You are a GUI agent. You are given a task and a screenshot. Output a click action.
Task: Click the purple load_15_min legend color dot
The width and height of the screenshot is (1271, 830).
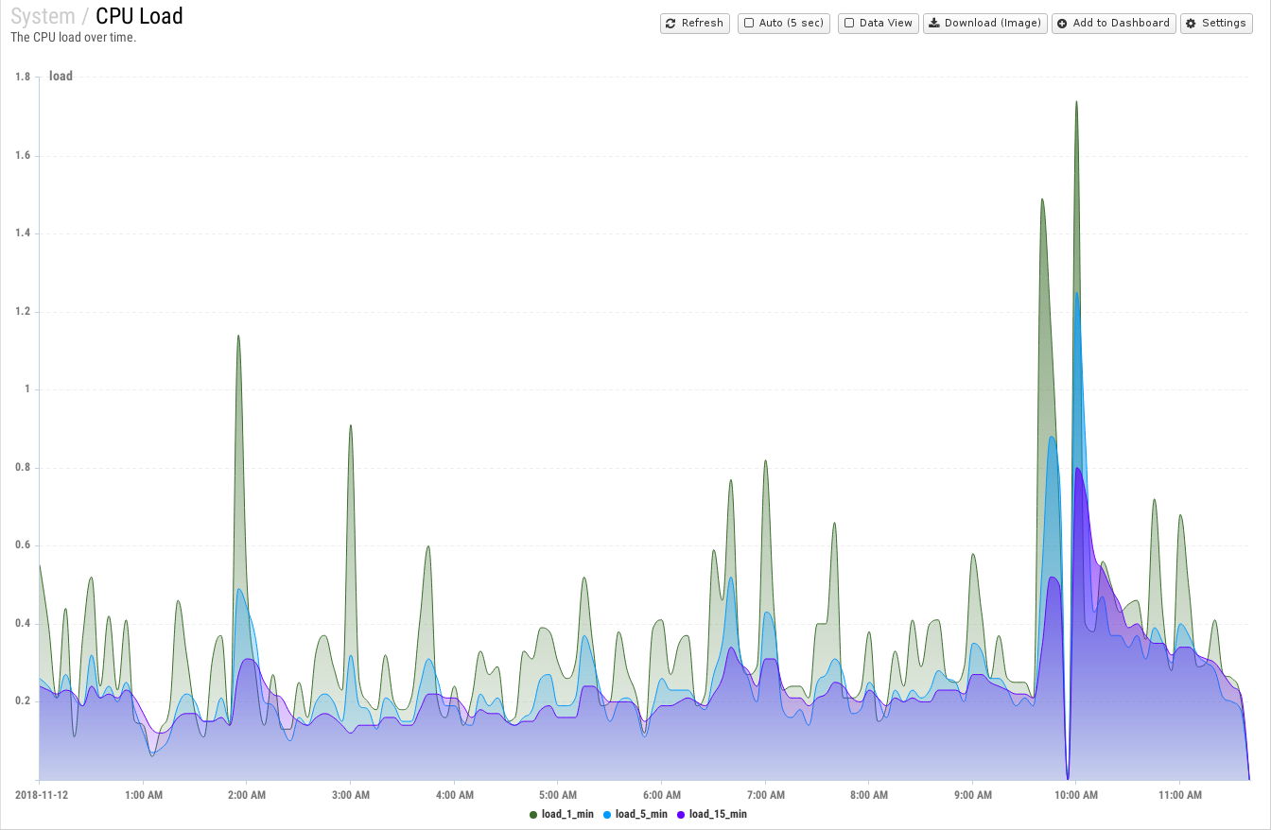681,814
